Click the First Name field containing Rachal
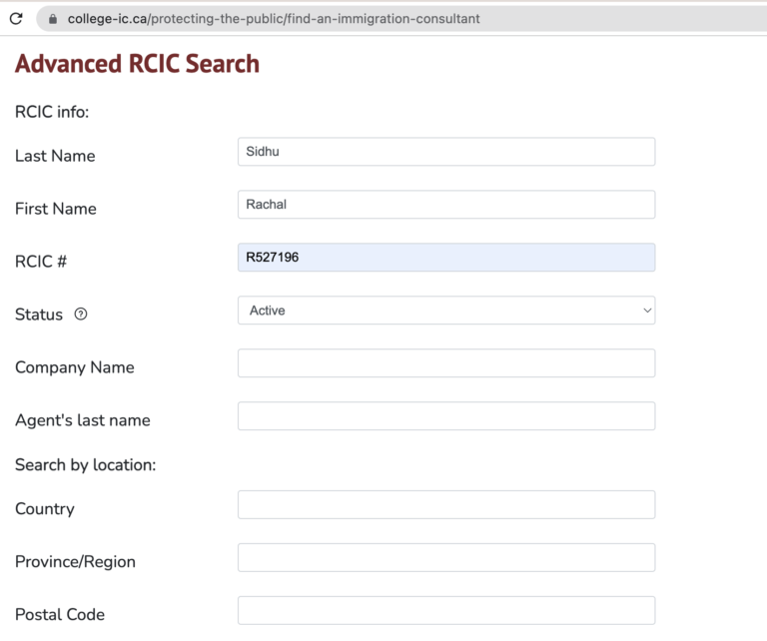 click(x=445, y=205)
